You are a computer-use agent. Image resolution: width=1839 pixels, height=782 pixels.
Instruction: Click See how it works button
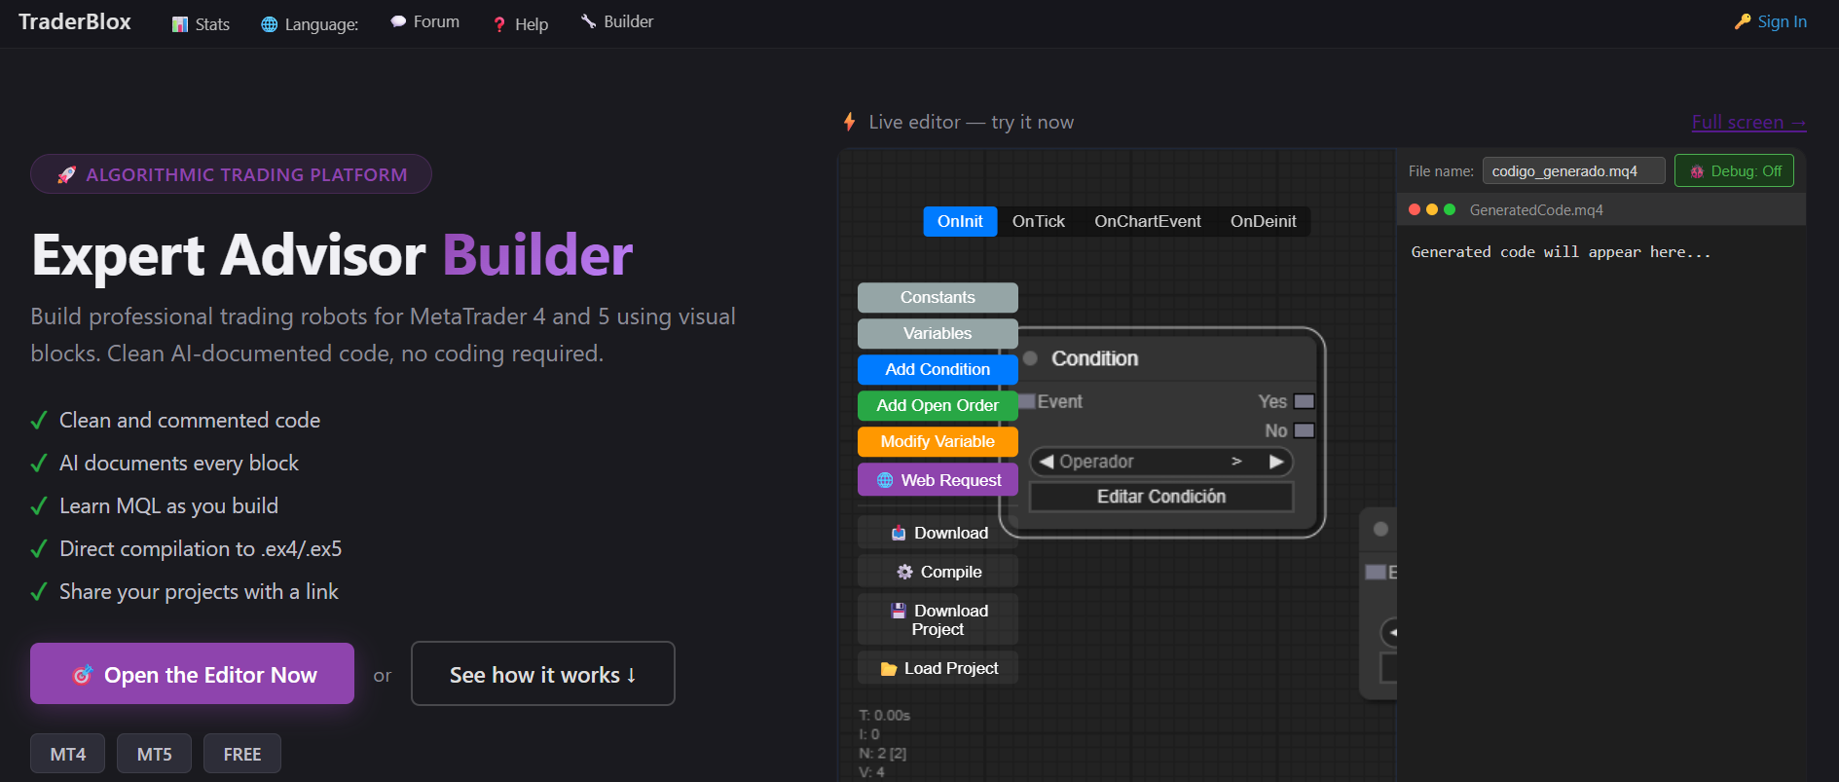542,674
